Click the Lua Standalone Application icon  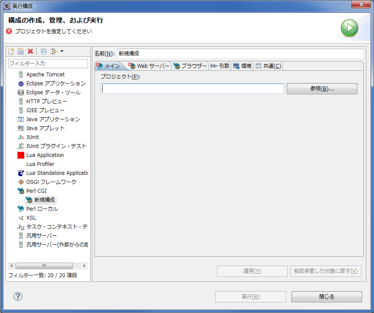pyautogui.click(x=21, y=173)
